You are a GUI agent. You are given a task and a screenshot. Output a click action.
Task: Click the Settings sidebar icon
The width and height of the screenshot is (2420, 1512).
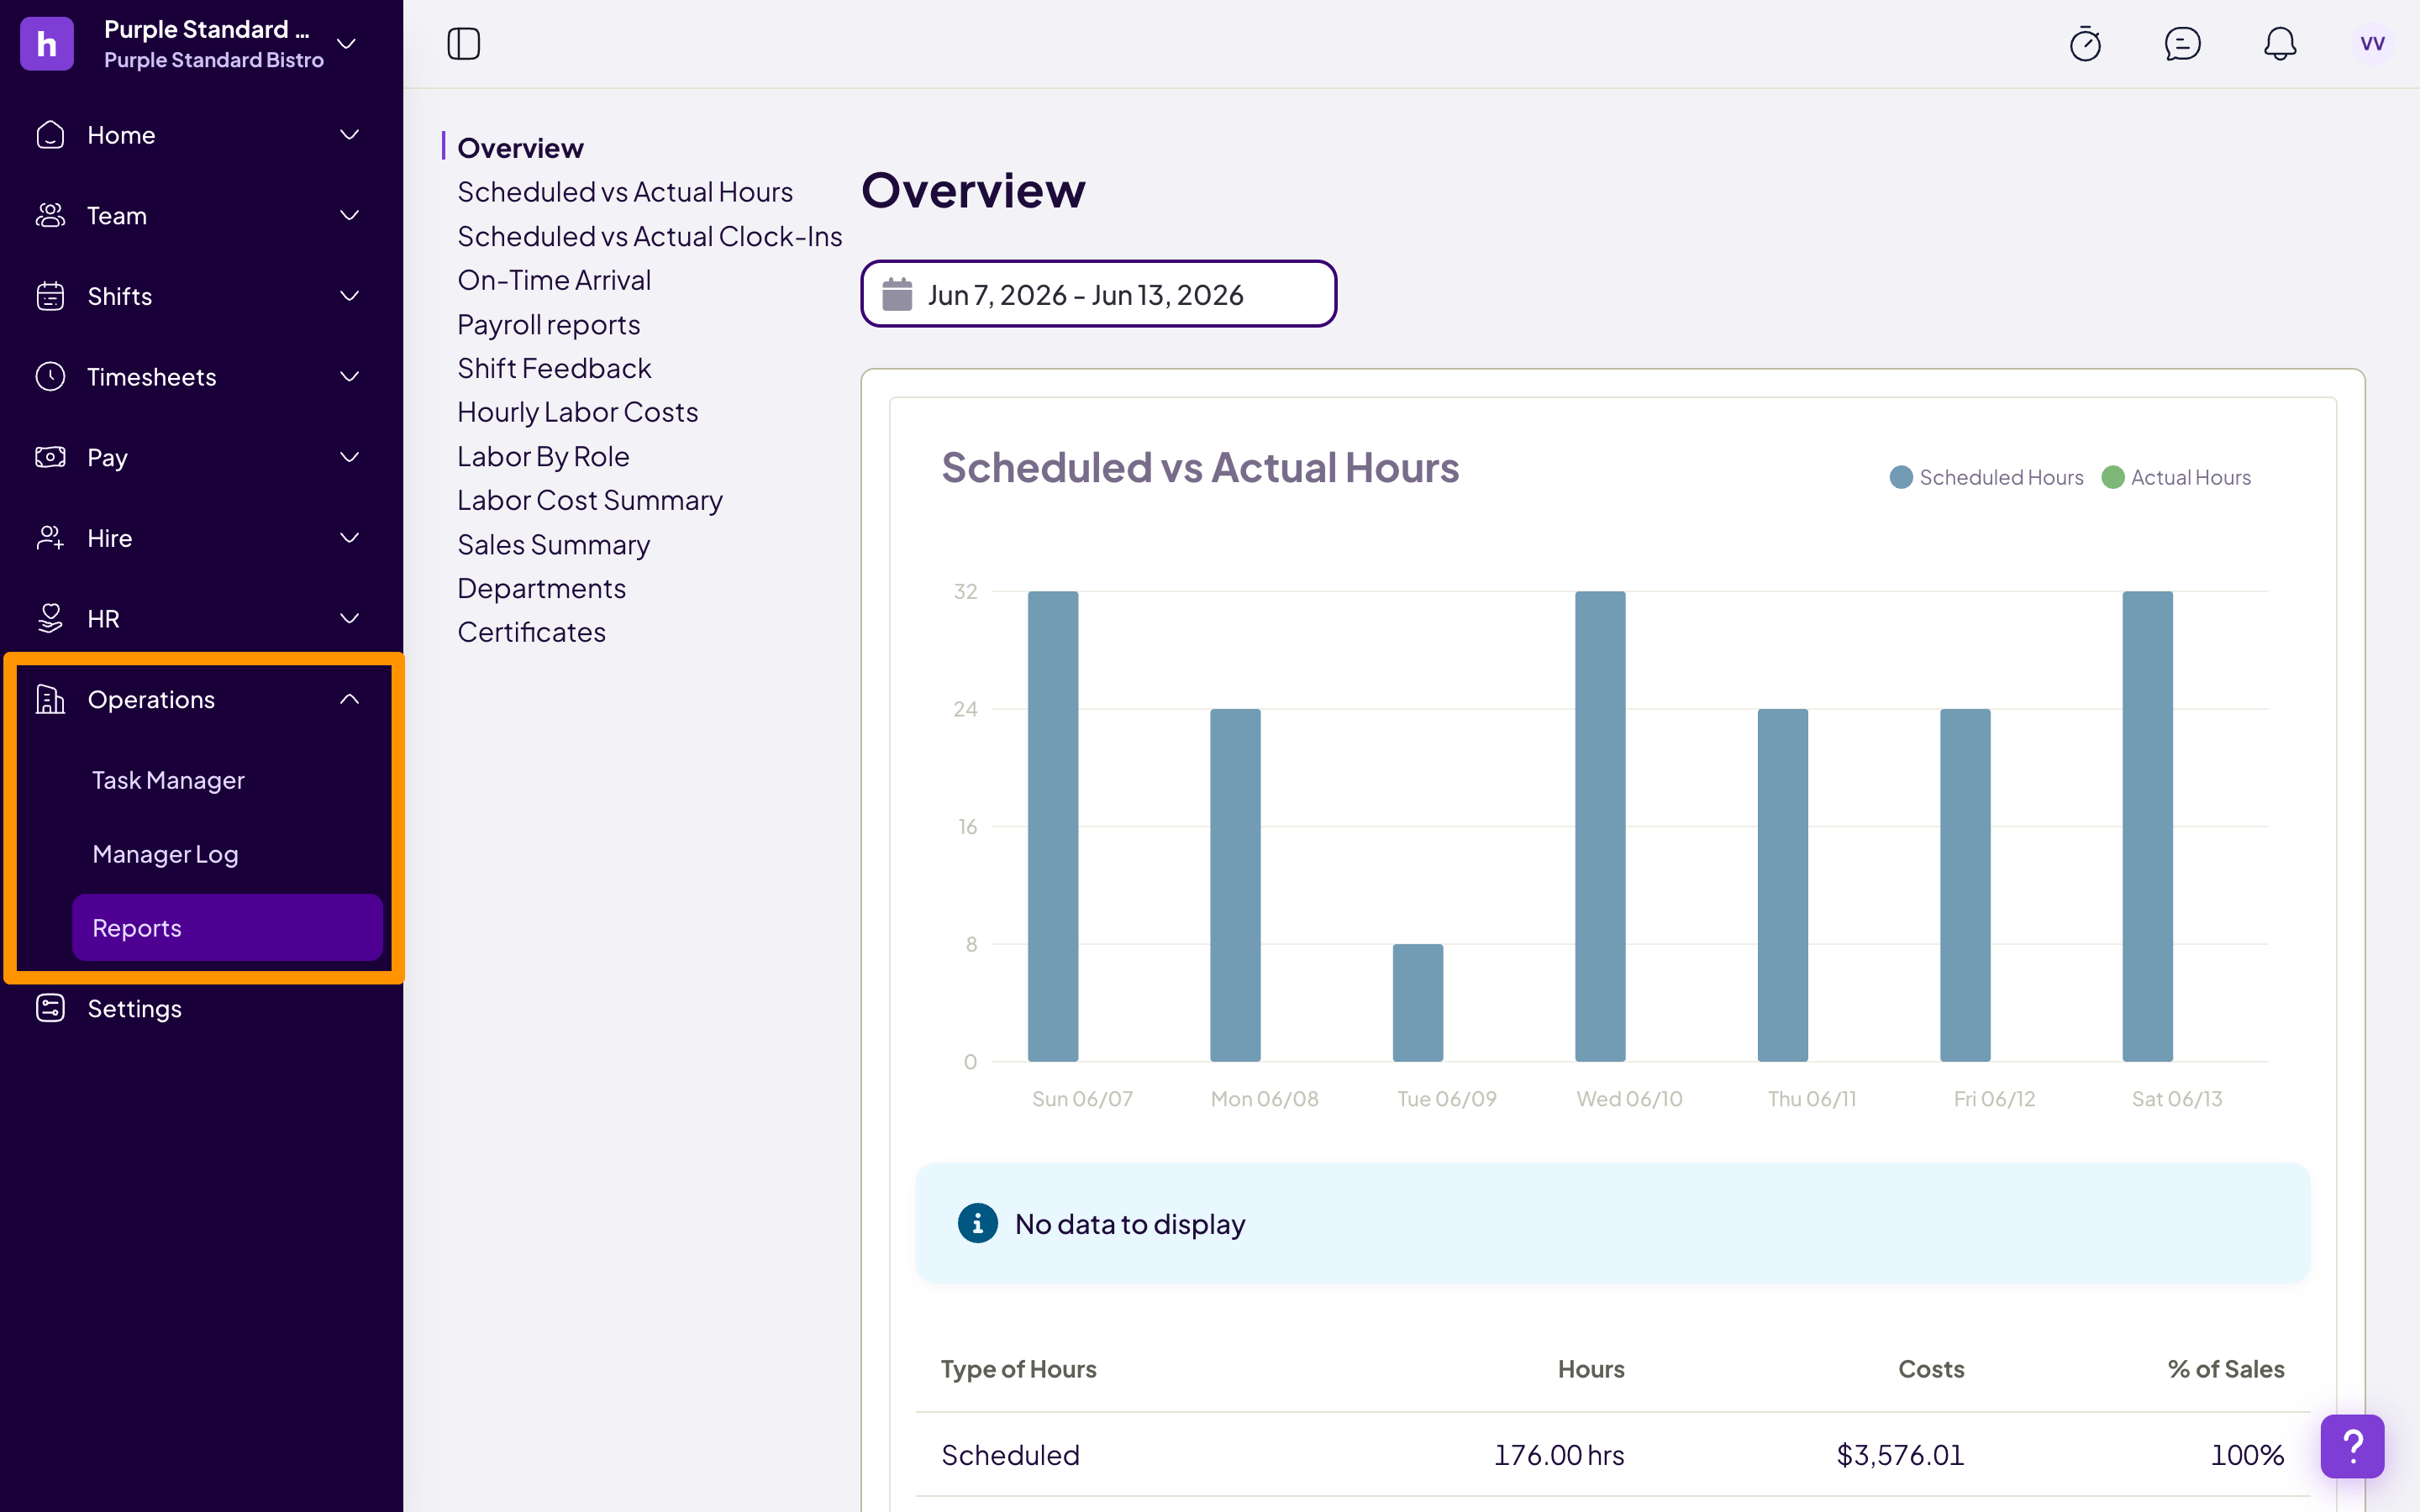point(50,1008)
